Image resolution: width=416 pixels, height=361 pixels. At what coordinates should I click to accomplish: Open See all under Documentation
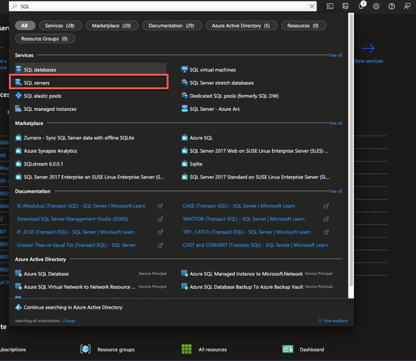pyautogui.click(x=335, y=191)
